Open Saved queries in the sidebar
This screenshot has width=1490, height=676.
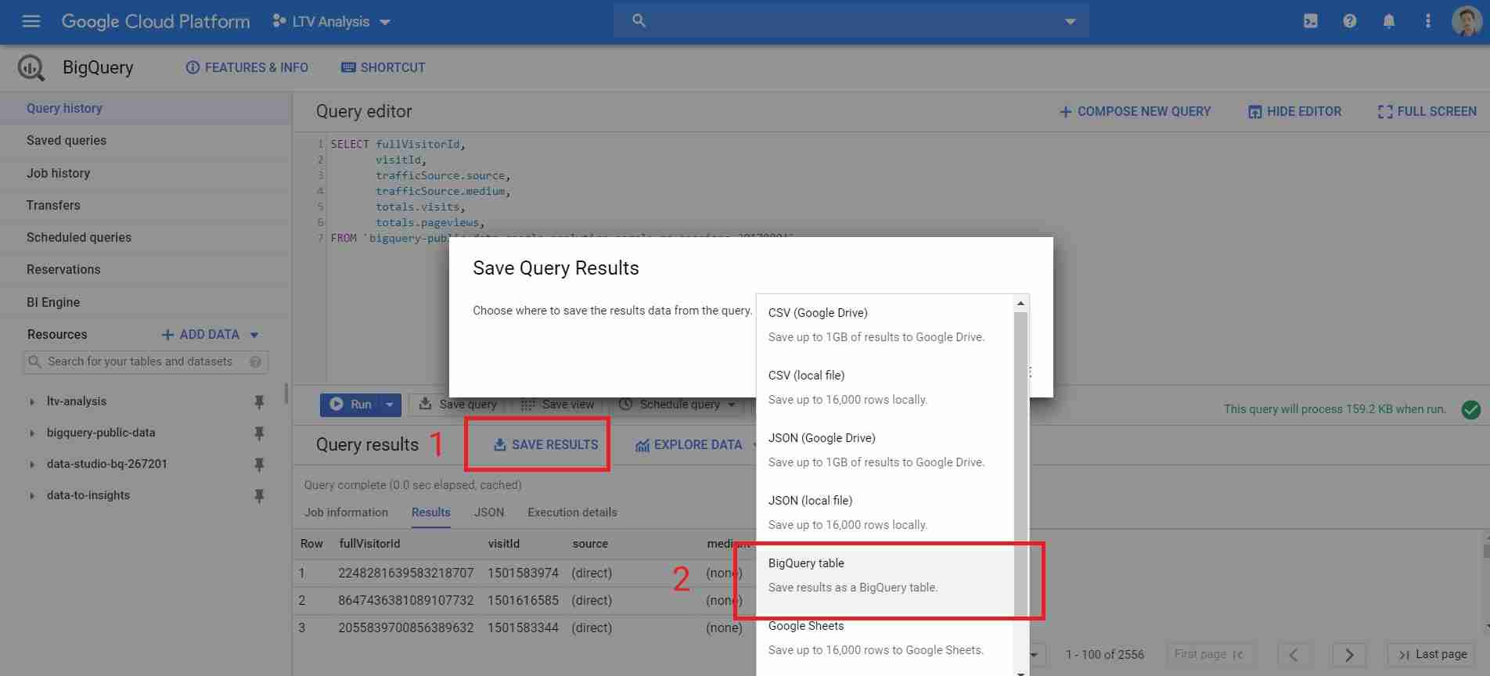(146, 140)
